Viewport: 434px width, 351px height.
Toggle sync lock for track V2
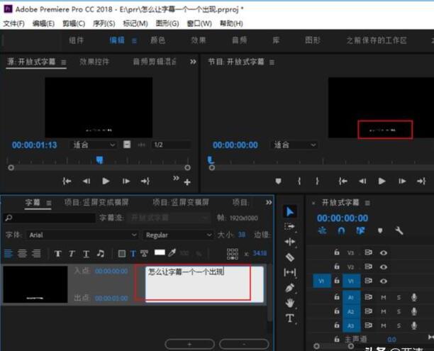(368, 267)
